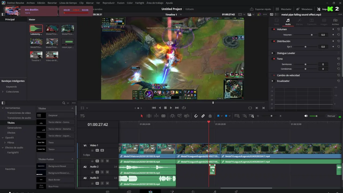The image size is (343, 193).
Task: Open the Audio tab in Inspector
Action: (288, 22)
